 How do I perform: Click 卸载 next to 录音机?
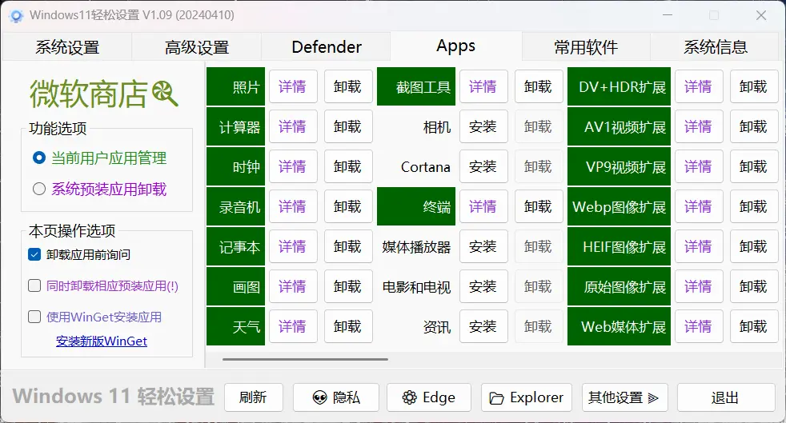coord(348,207)
